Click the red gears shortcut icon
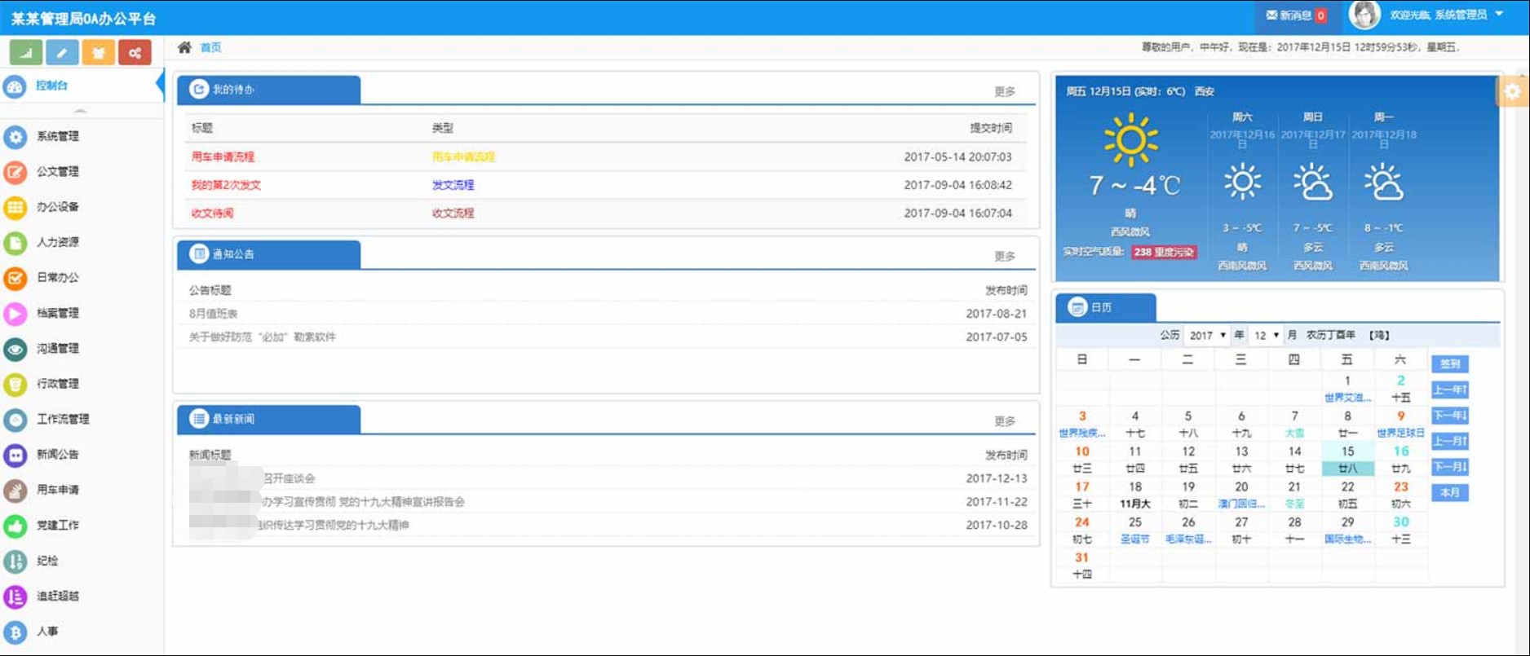This screenshot has width=1530, height=656. point(135,53)
